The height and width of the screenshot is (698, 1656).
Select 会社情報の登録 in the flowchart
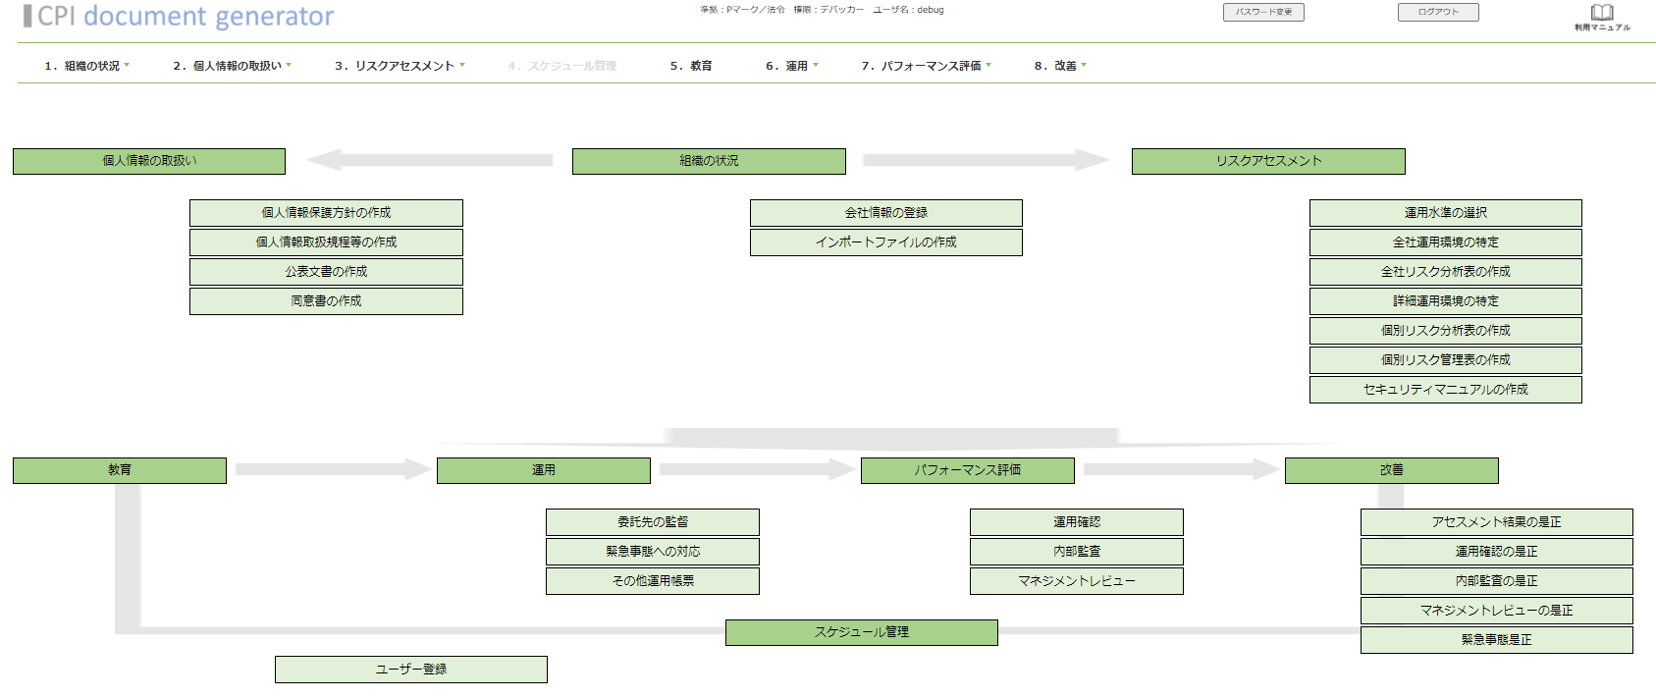(x=885, y=213)
